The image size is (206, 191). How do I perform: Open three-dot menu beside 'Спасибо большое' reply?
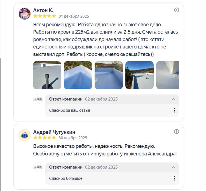pos(174,178)
